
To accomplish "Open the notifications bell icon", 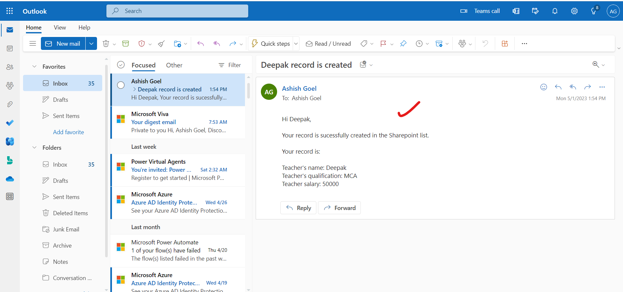I will (x=555, y=11).
